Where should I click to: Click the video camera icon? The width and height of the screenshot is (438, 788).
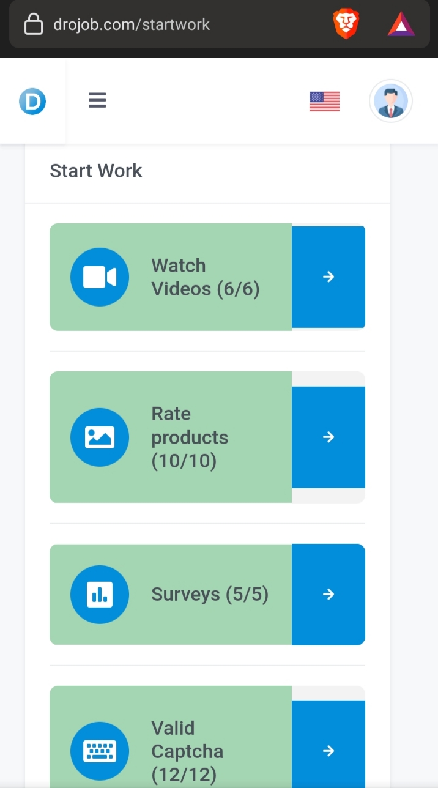coord(100,277)
